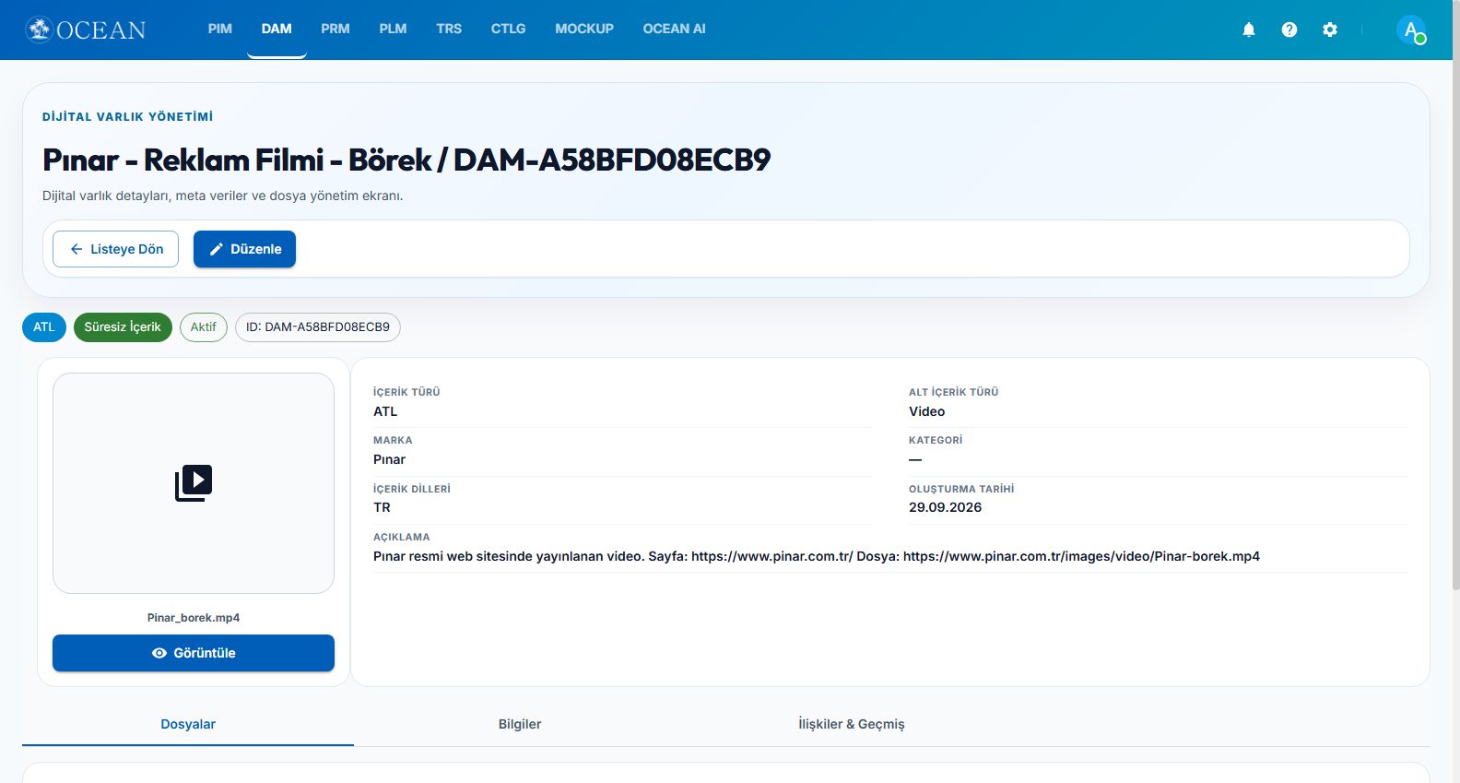Click the DİJİTAL VARLIK YÖNETİMİ heading
This screenshot has height=783, width=1460.
[127, 117]
